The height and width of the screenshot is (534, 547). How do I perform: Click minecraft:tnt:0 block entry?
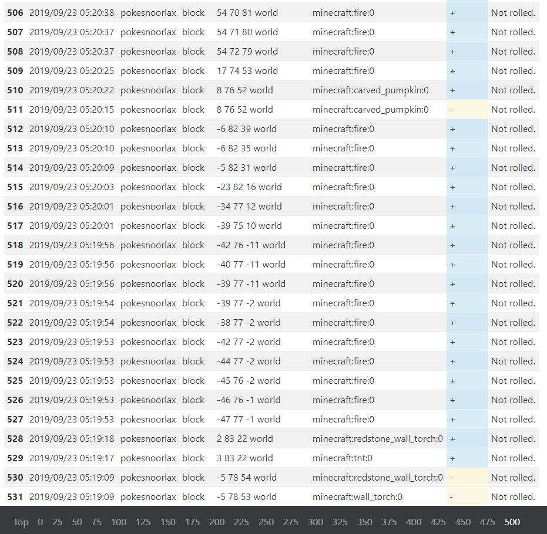342,458
